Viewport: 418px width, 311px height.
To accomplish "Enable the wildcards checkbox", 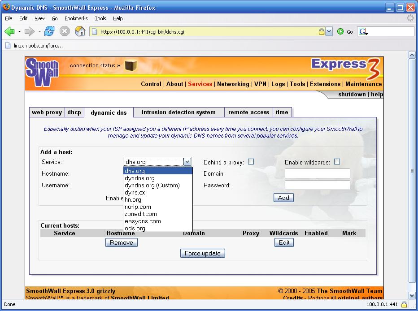I will point(337,162).
